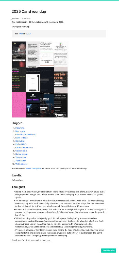Open the Video slider link
The width and height of the screenshot is (119, 255).
[21, 157]
